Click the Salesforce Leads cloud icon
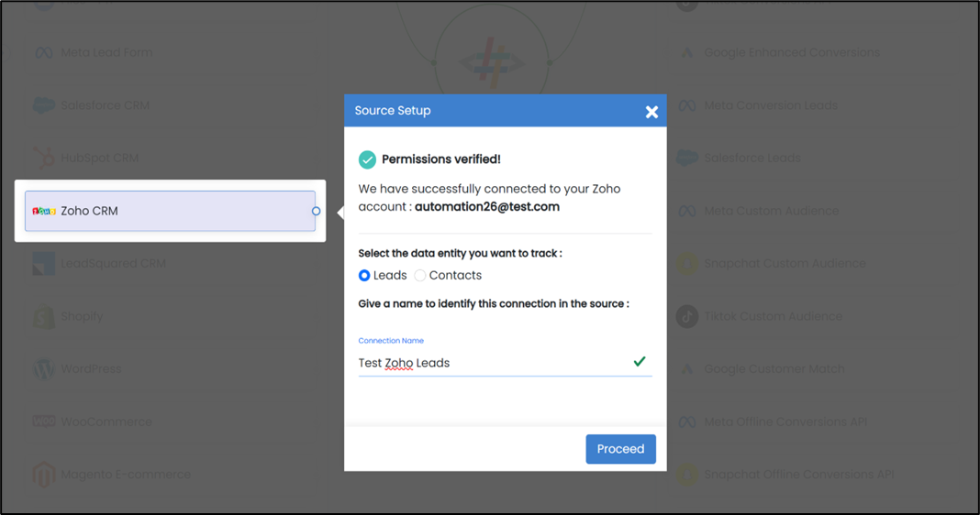The width and height of the screenshot is (980, 515). click(x=687, y=158)
